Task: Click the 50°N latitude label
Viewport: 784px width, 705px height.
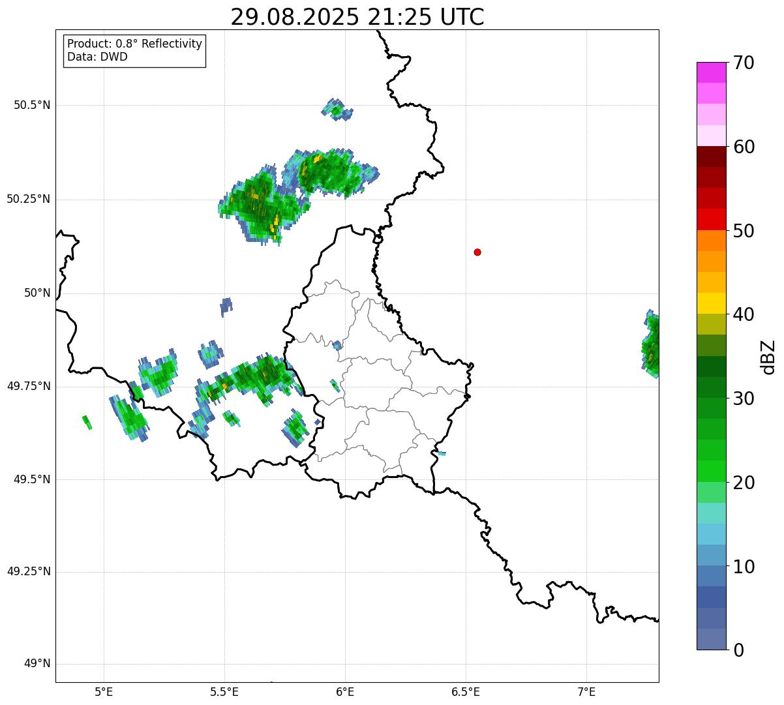Action: tap(37, 293)
